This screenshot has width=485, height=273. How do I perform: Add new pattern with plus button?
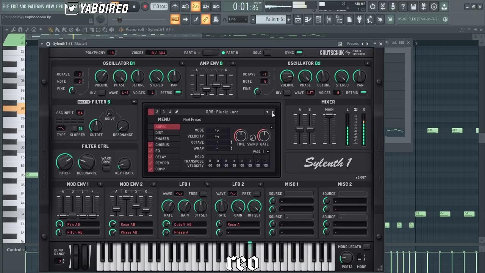click(288, 19)
